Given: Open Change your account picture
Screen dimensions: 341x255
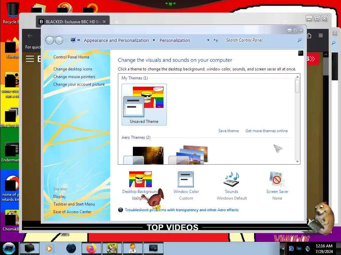Looking at the screenshot, I should tap(79, 84).
